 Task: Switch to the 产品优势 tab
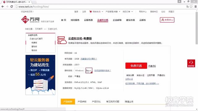[68, 101]
